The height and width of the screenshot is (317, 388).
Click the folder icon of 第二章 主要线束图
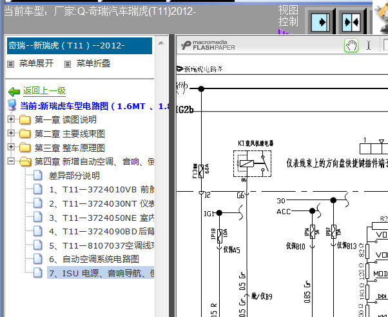coord(25,134)
